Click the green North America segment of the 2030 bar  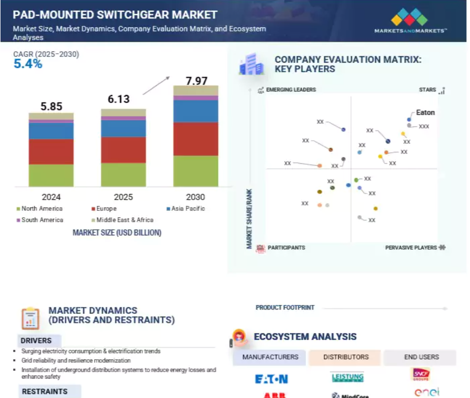click(x=196, y=171)
